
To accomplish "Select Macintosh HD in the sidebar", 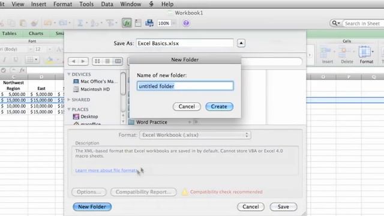I will pos(92,89).
